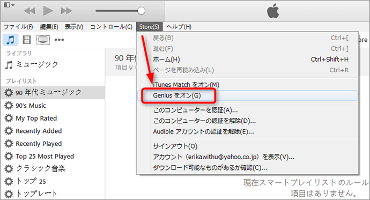Choose ホーム(H) in the Store menu
This screenshot has height=200, width=370.
coord(247,60)
